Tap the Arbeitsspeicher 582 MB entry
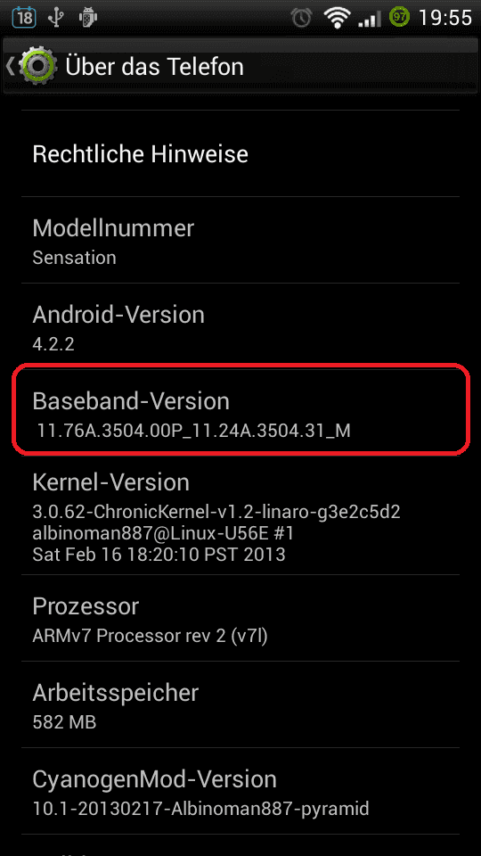481x856 pixels. (240, 704)
